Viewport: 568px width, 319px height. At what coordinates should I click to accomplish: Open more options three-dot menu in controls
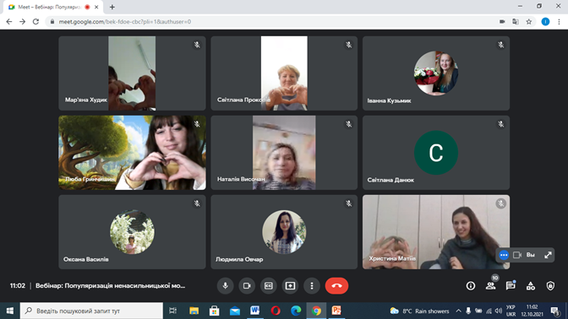pos(312,286)
